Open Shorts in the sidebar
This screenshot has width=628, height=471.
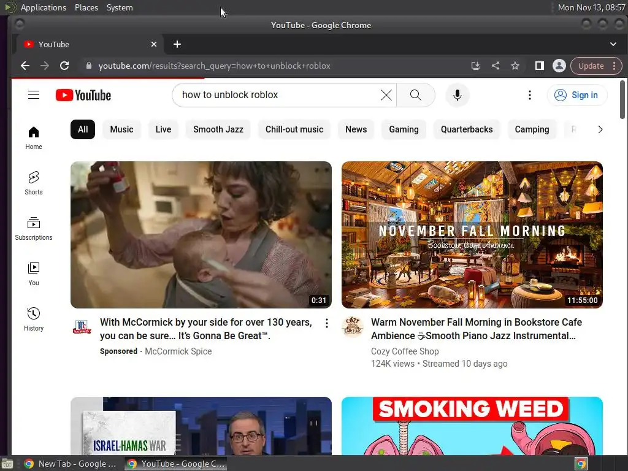pos(34,183)
